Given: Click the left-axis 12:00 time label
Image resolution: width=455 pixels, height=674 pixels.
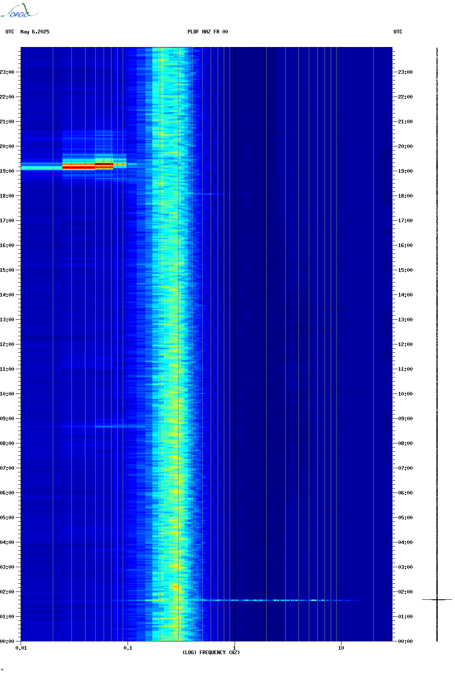Looking at the screenshot, I should point(7,344).
